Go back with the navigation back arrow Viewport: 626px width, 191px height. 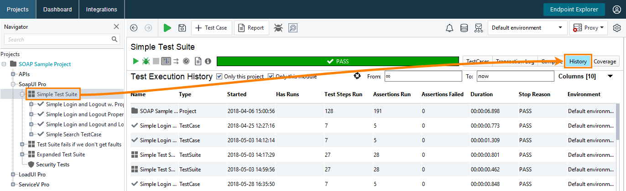point(134,28)
